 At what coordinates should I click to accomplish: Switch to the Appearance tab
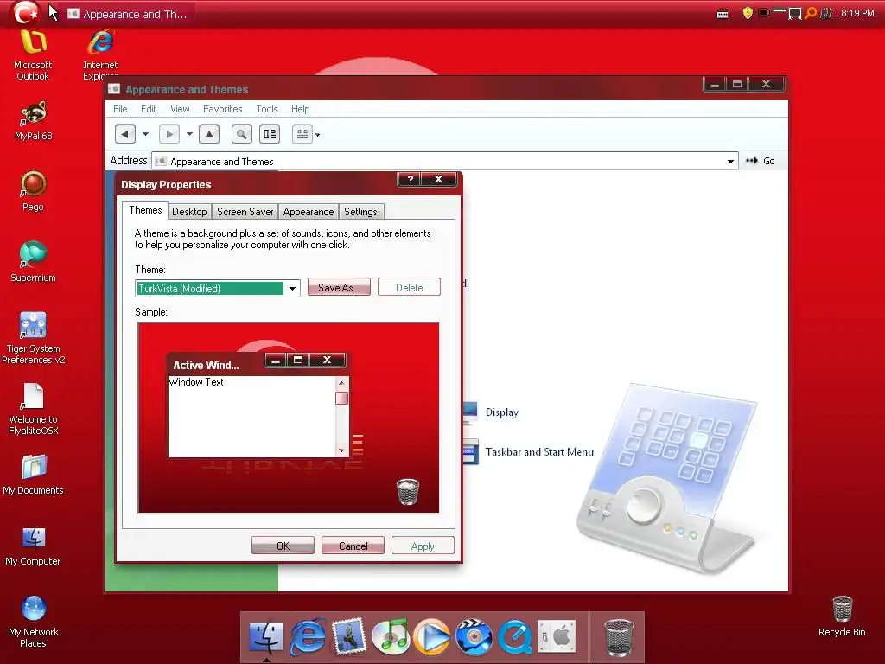click(309, 212)
